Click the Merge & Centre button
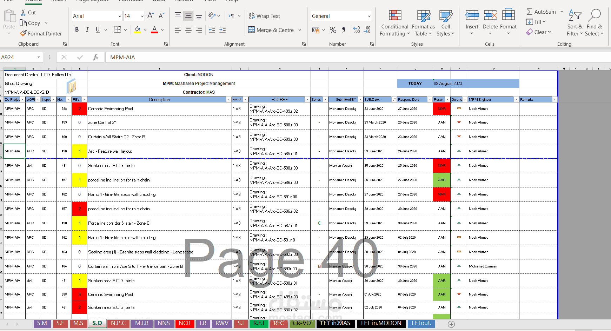Image resolution: width=611 pixels, height=331 pixels. point(271,30)
